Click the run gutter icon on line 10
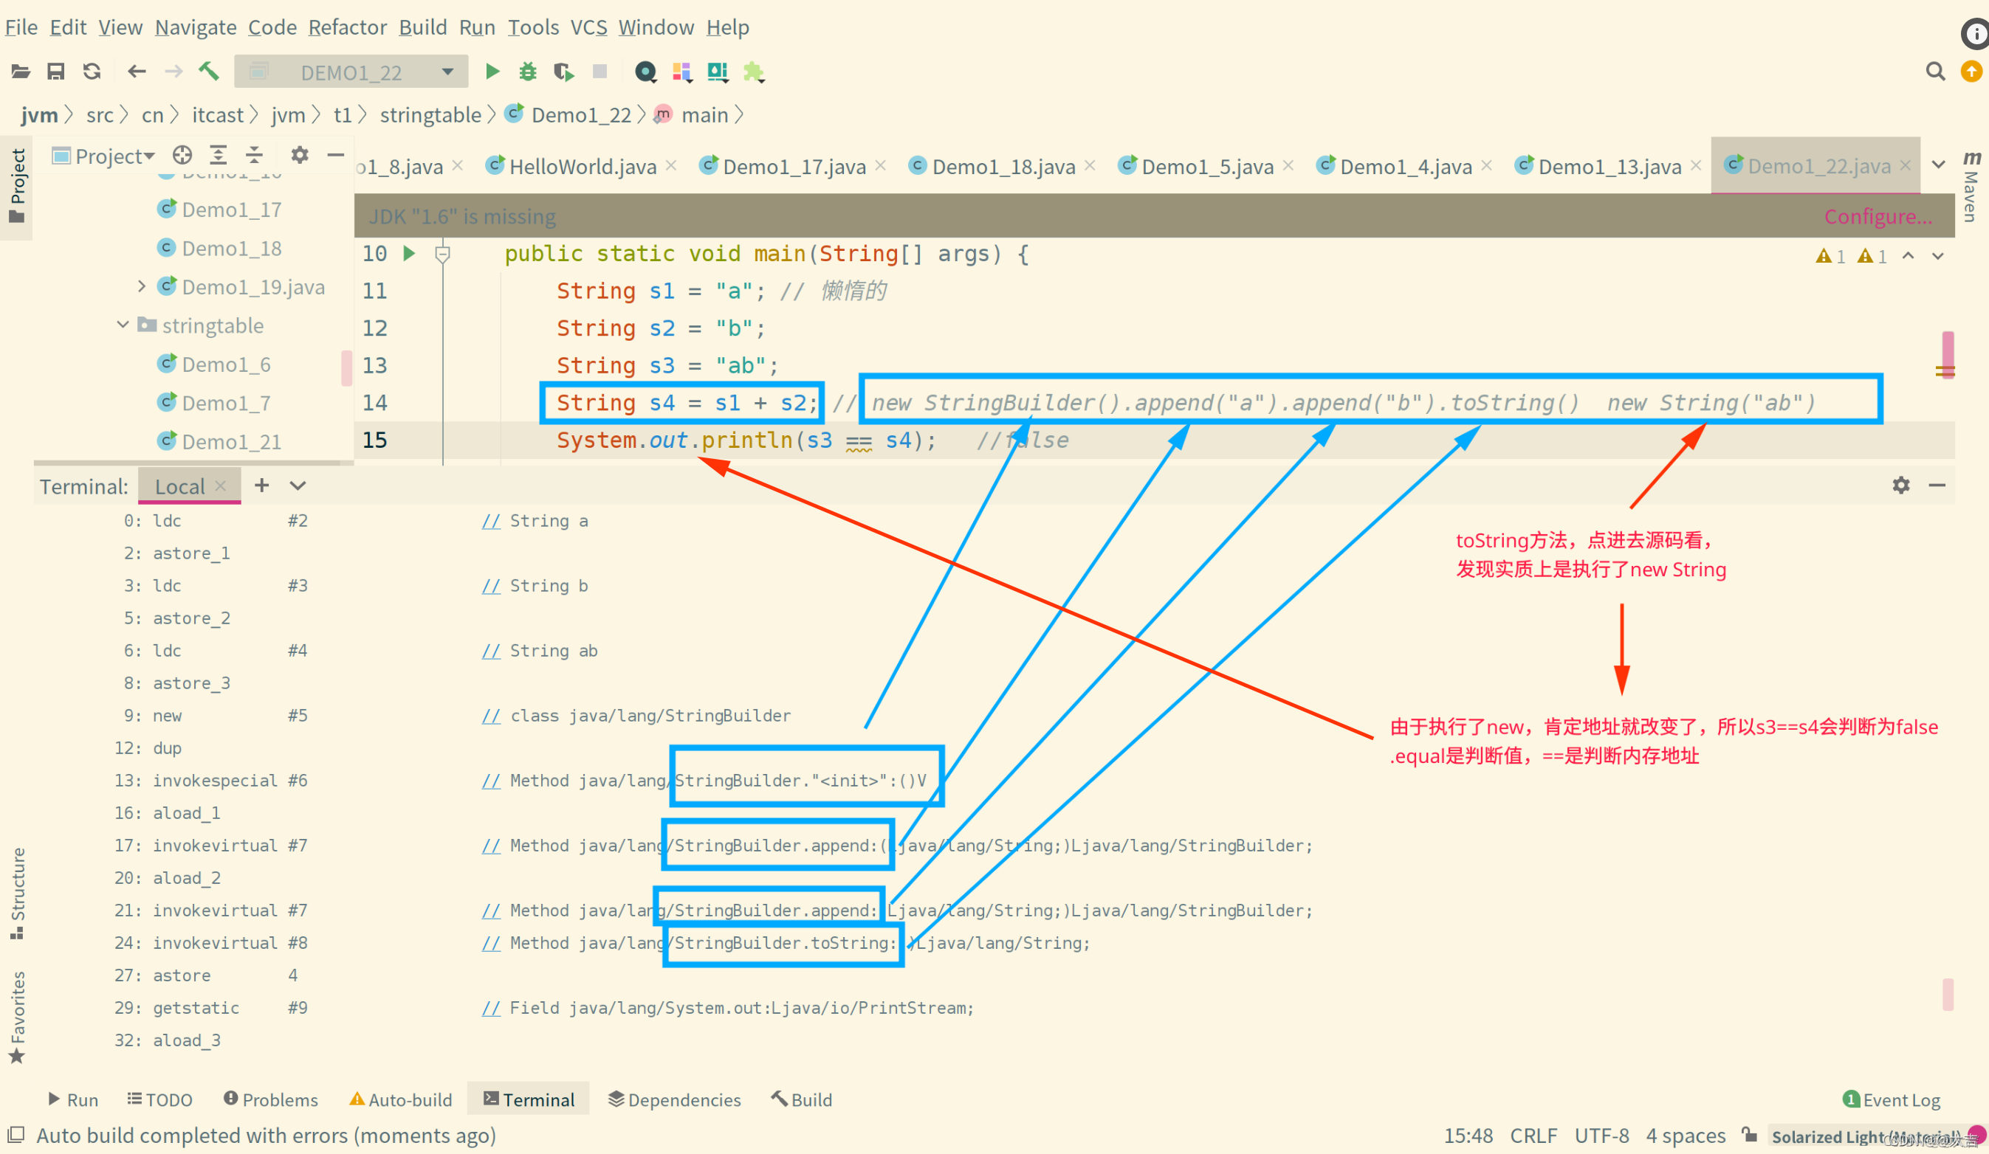Viewport: 1989px width, 1154px height. [409, 253]
